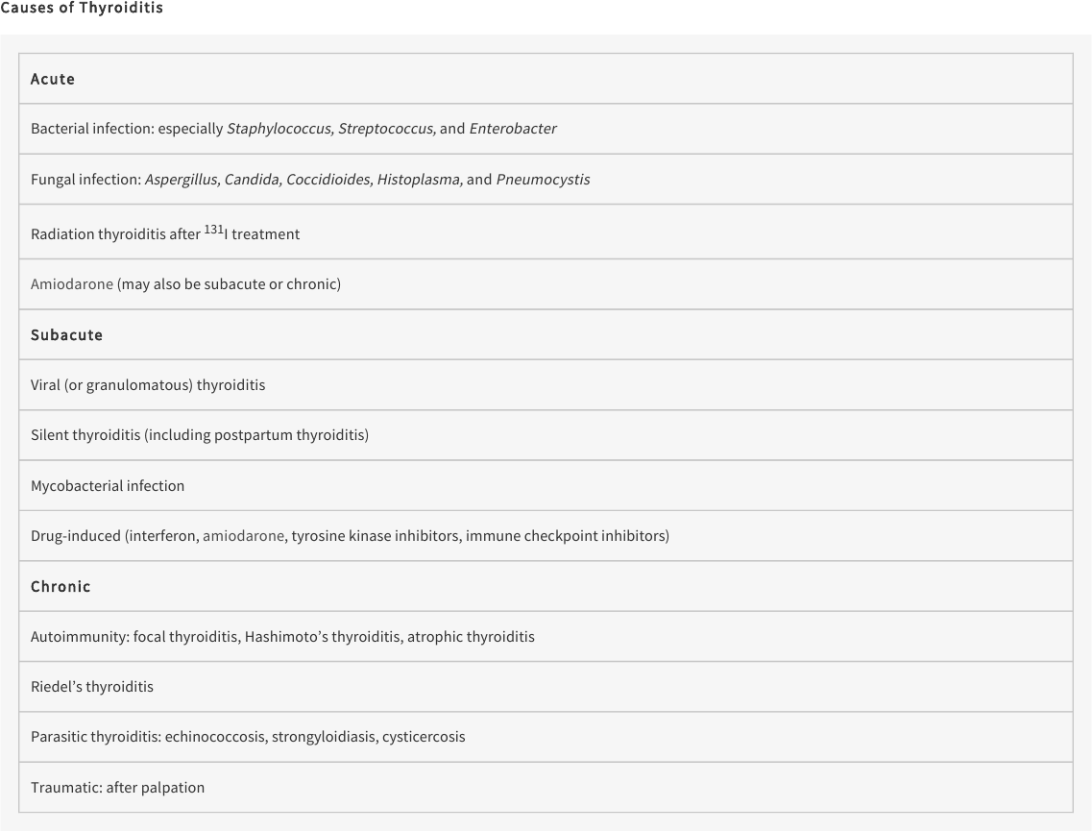Click the Parasitic thyroiditis row

(x=546, y=737)
